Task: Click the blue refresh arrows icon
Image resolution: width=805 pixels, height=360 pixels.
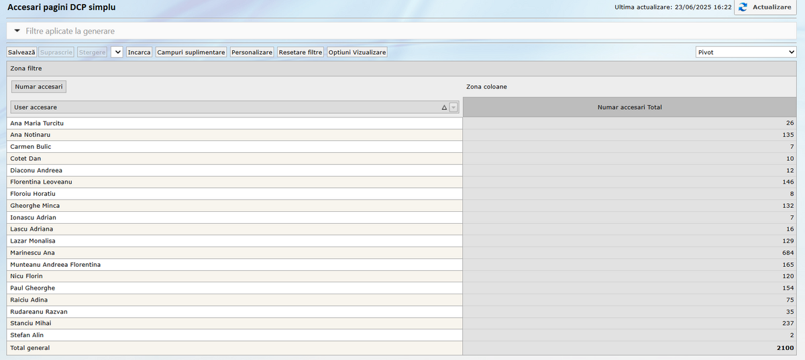Action: (743, 7)
